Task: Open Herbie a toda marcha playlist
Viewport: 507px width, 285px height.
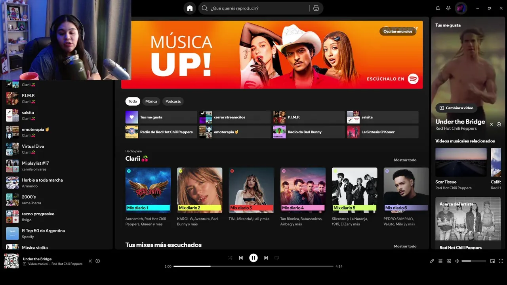Action: tap(58, 183)
